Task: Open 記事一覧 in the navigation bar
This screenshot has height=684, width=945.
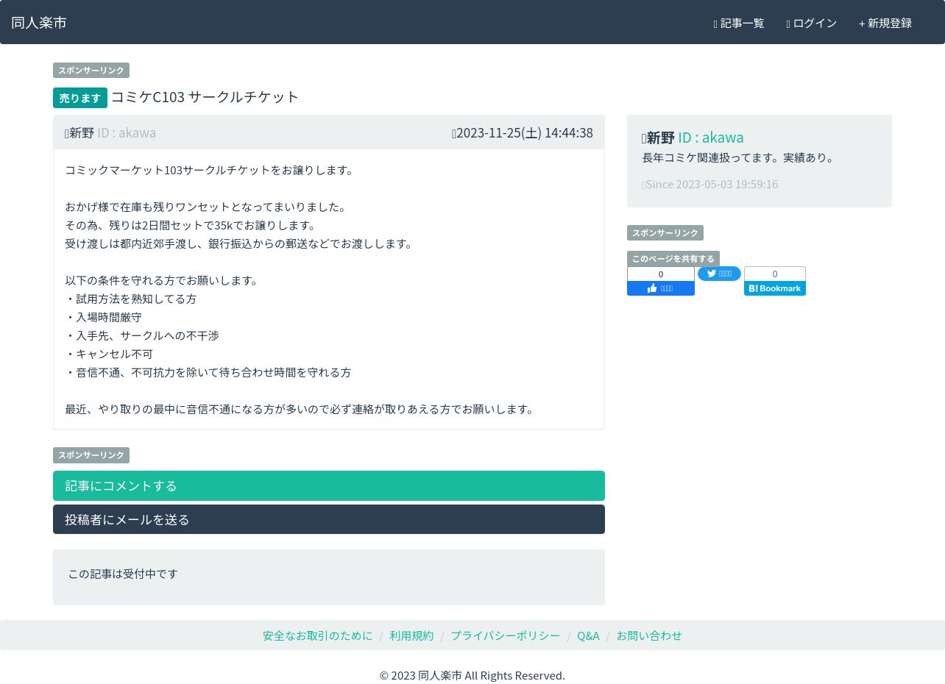Action: click(x=739, y=24)
